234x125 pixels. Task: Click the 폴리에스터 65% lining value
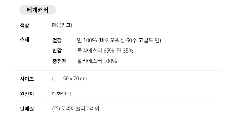tap(95, 51)
